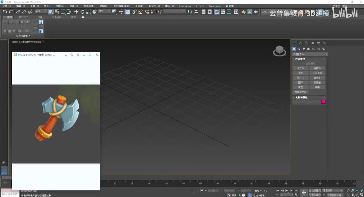Enable Auto Key mode (自动关键点)
The width and height of the screenshot is (364, 197).
coord(315,190)
